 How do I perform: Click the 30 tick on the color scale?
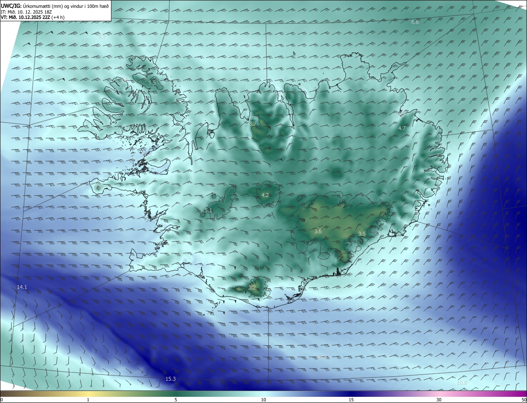439,400
